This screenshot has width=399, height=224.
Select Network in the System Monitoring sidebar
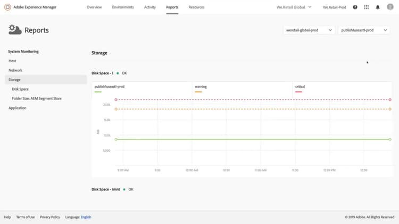click(x=15, y=70)
